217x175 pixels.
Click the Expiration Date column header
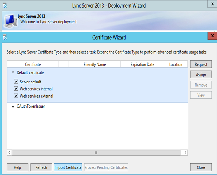tap(142, 64)
